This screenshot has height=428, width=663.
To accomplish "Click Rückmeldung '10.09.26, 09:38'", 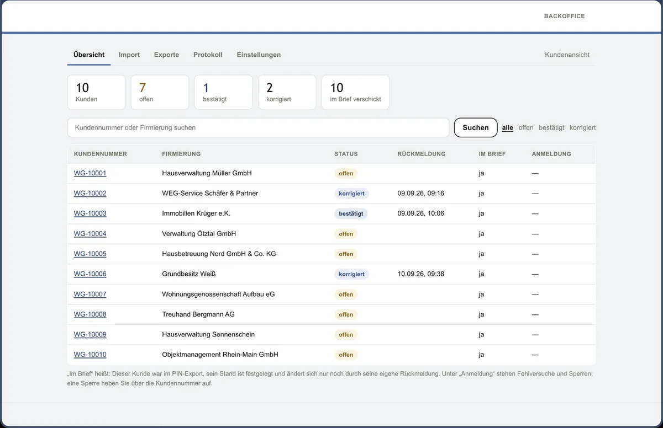I will [x=420, y=274].
